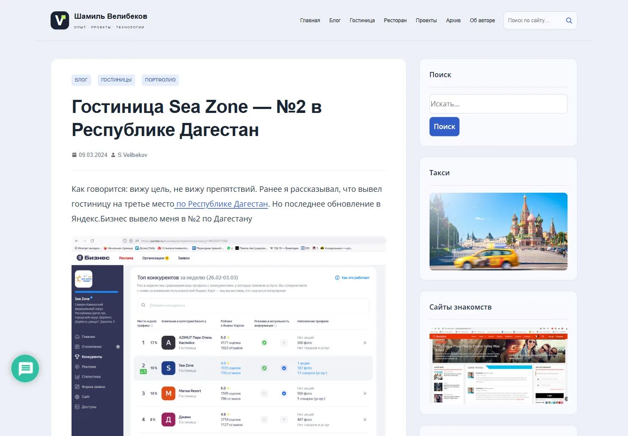Viewport: 628px width, 436px height.
Task: Open the green chat bubble widget
Action: (25, 368)
